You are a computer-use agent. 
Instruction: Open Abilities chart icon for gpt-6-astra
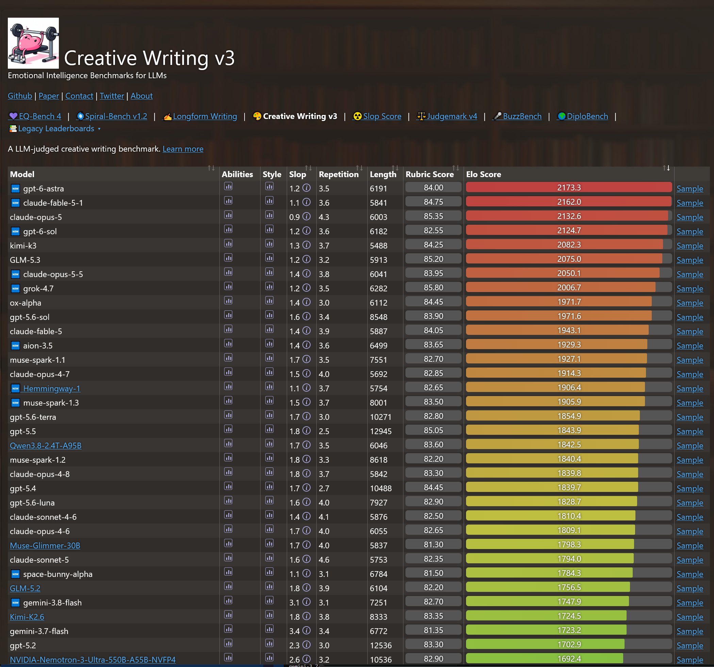[229, 186]
